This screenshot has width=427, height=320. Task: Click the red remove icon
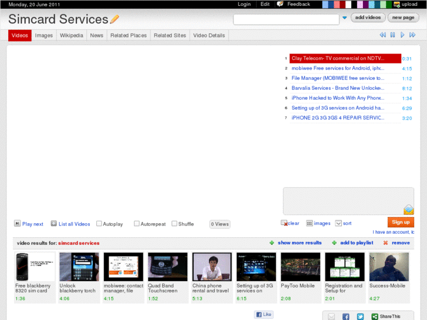(385, 242)
